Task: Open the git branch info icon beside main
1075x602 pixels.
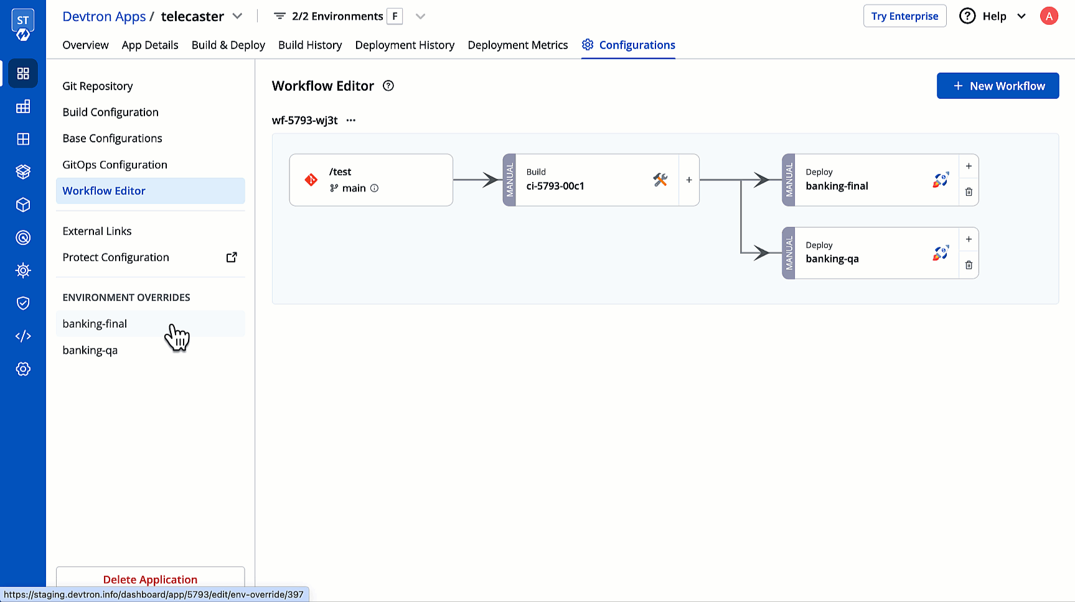Action: 373,188
